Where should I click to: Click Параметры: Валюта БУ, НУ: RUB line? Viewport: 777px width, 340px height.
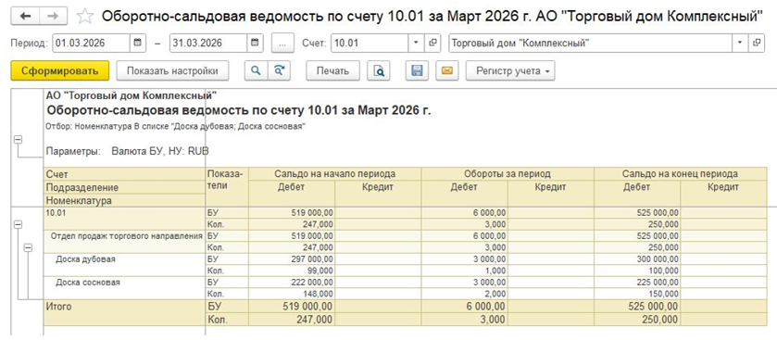128,152
